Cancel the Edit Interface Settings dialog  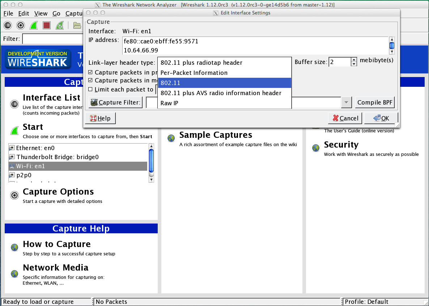click(345, 118)
